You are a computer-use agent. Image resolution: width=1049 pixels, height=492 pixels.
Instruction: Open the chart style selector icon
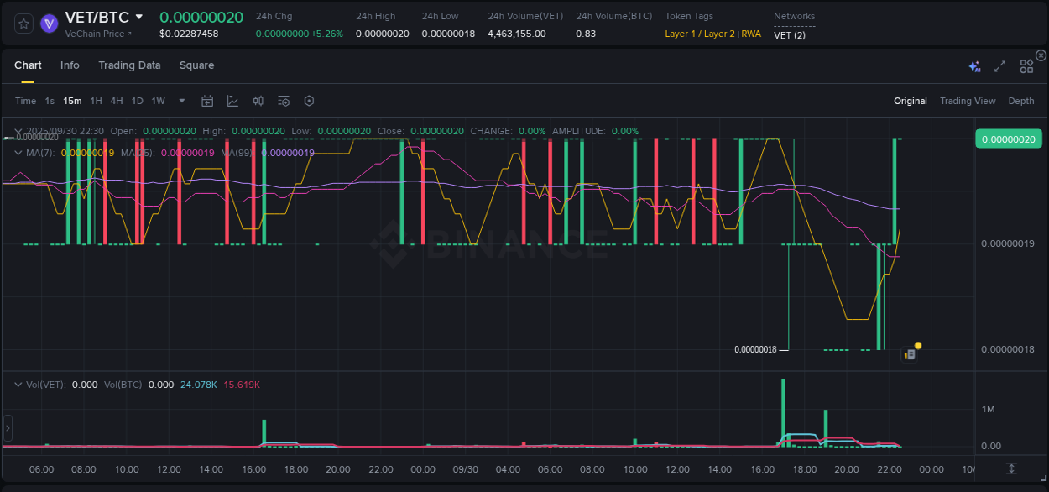232,101
